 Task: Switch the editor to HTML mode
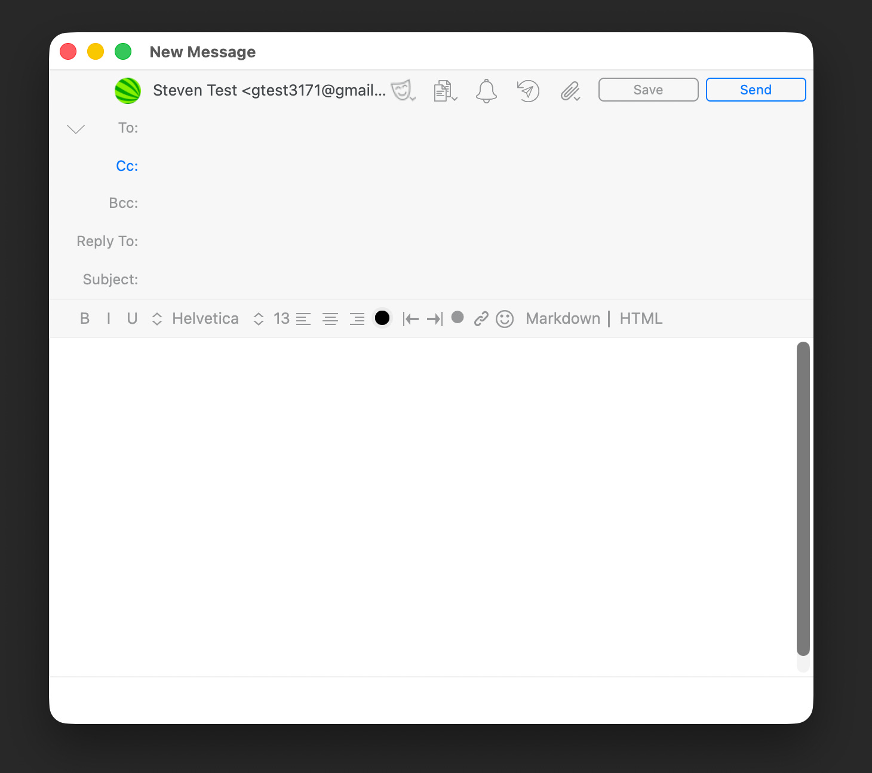641,318
